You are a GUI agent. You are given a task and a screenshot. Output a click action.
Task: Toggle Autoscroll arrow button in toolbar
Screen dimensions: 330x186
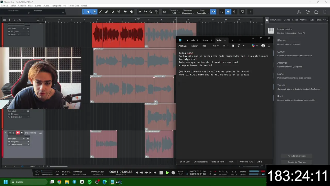[x=228, y=12]
